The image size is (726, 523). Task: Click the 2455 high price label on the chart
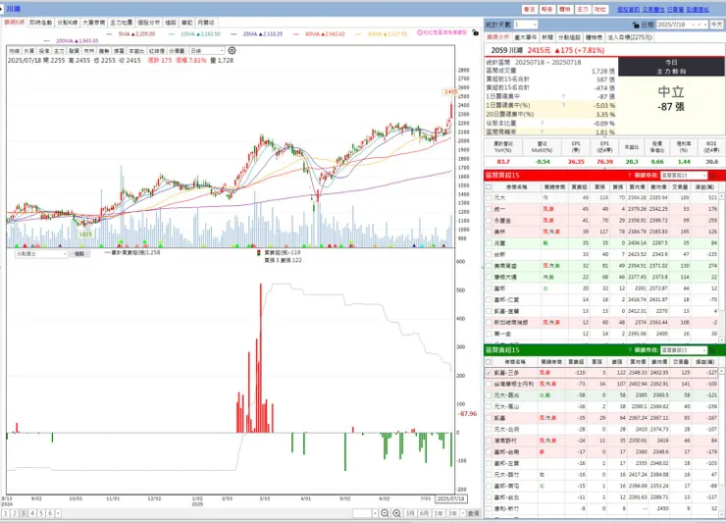(x=450, y=91)
